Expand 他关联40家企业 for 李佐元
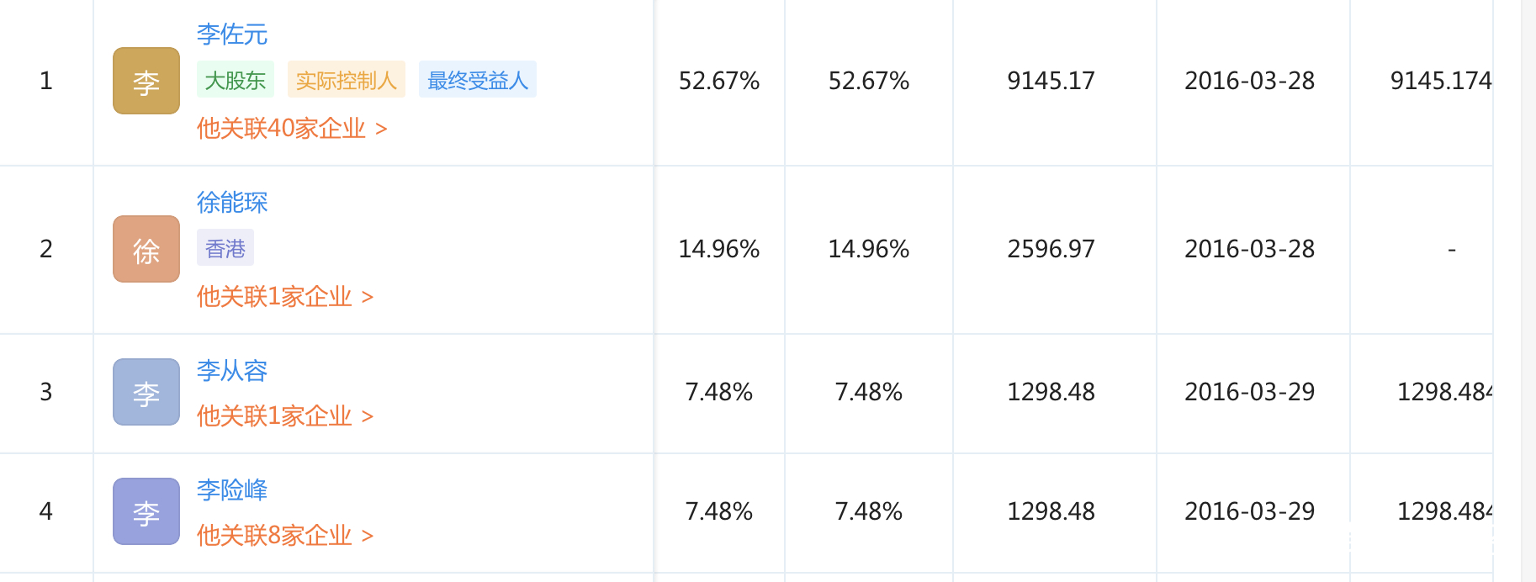The height and width of the screenshot is (582, 1536). click(x=292, y=129)
